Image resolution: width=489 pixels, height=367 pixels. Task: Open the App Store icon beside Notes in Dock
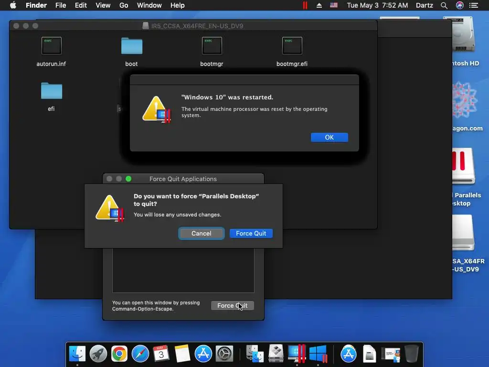(203, 354)
